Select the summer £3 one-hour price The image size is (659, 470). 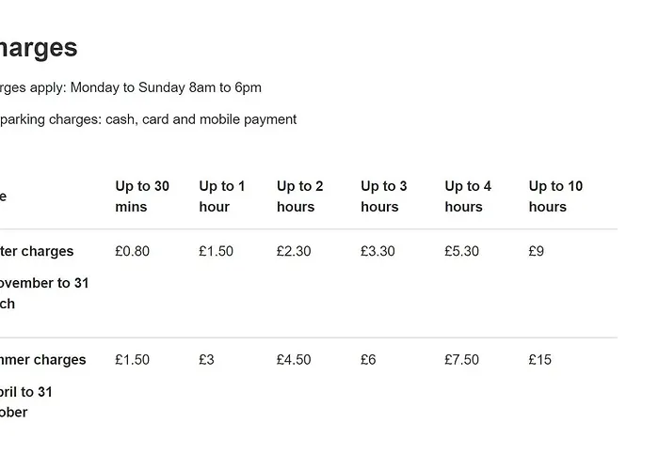tap(206, 360)
